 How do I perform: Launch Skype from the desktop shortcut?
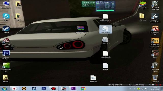tap(6, 17)
